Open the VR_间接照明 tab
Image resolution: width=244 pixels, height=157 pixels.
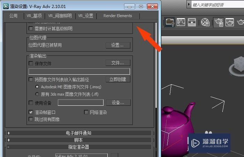pos(60,16)
